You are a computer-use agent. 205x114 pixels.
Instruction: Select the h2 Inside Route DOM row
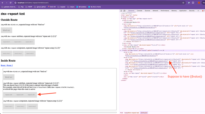(131, 47)
